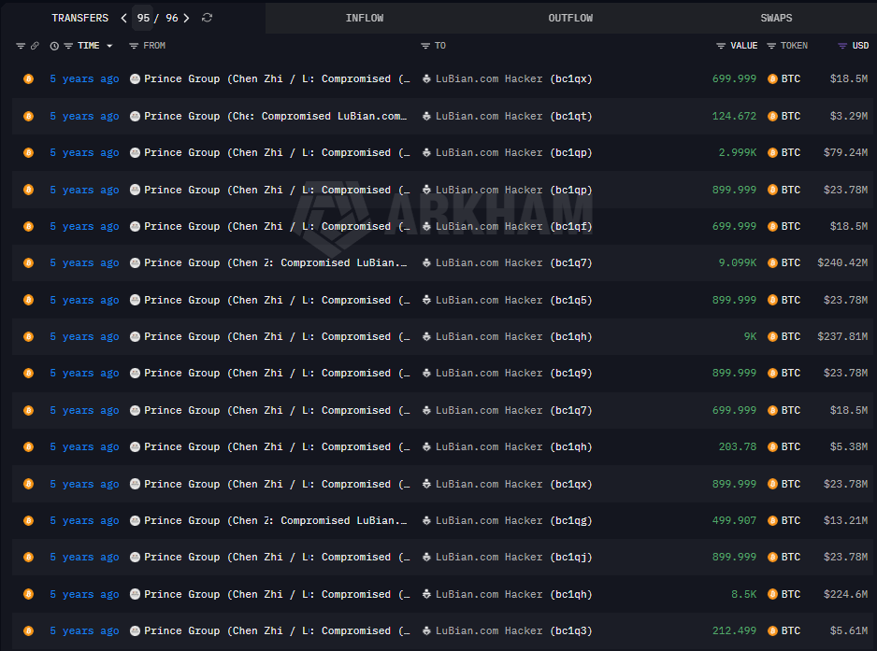Select USD amount $237.81M
The height and width of the screenshot is (651, 877).
point(842,336)
